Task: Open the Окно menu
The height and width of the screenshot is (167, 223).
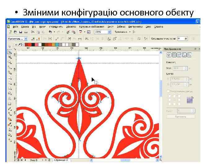Action: click(148, 27)
